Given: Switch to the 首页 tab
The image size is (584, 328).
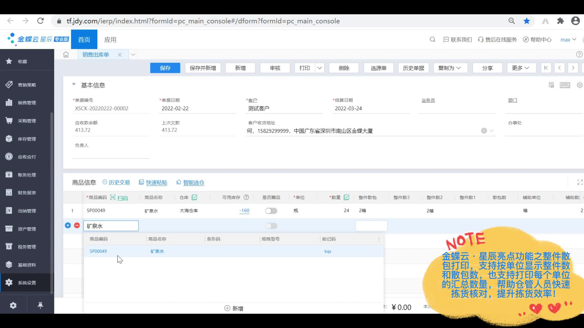Looking at the screenshot, I should (x=84, y=39).
